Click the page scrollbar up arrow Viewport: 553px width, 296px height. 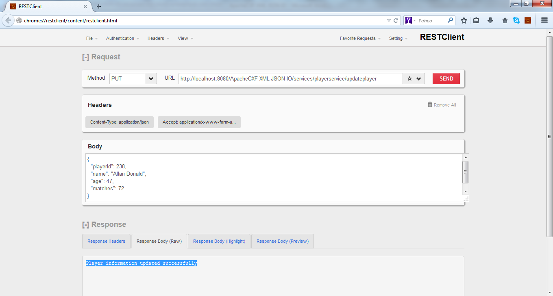(550, 33)
